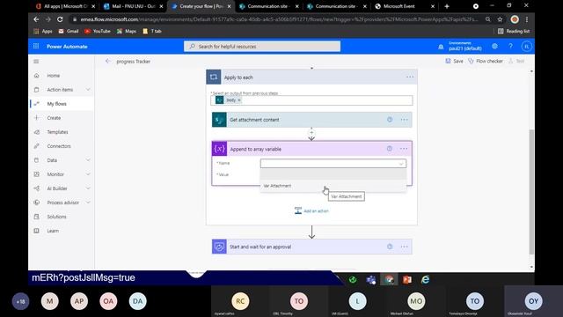Open a new browser tab
Viewport: 563px width, 317px height.
(x=447, y=6)
